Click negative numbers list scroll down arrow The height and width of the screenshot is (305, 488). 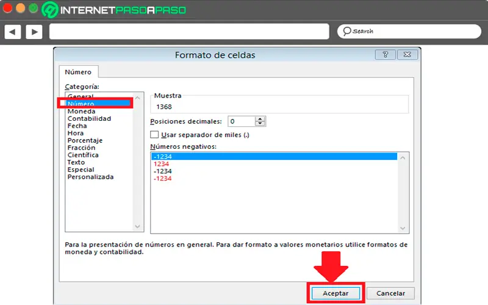point(403,228)
